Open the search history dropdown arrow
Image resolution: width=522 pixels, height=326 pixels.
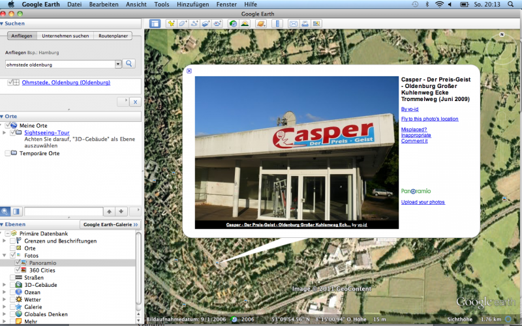coord(118,64)
